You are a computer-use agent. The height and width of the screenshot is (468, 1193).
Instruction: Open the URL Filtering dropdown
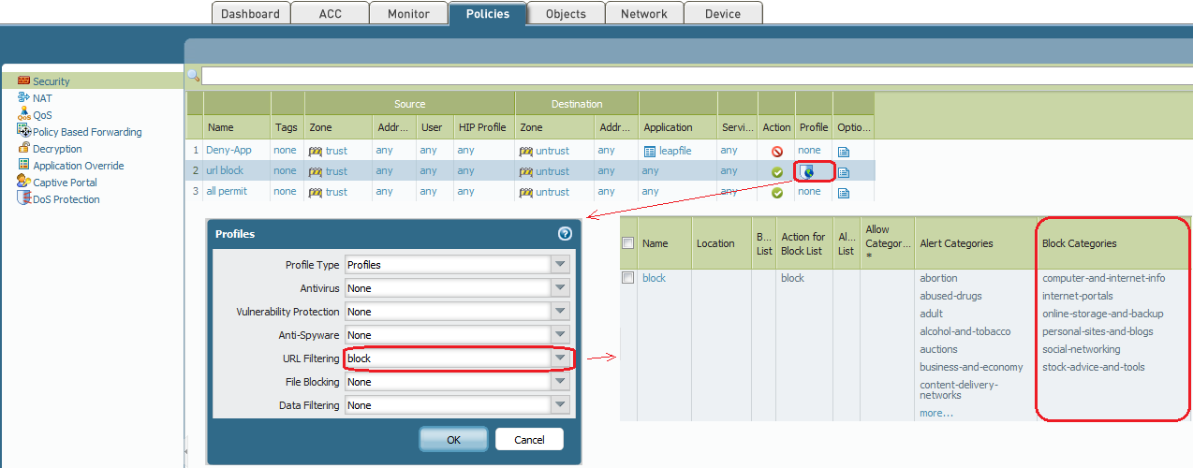pyautogui.click(x=560, y=358)
